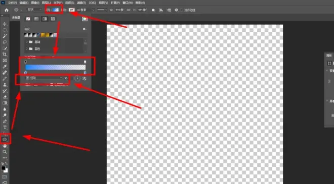This screenshot has height=184, width=334.
Task: Open the color picker rainbow icon
Action: click(x=85, y=19)
